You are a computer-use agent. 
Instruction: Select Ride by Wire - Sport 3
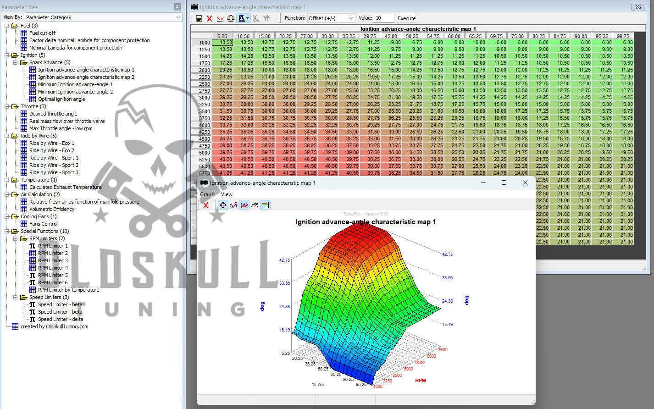pyautogui.click(x=54, y=172)
